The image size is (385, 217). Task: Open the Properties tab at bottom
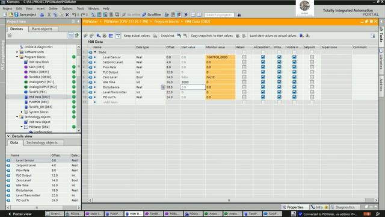pos(293,207)
